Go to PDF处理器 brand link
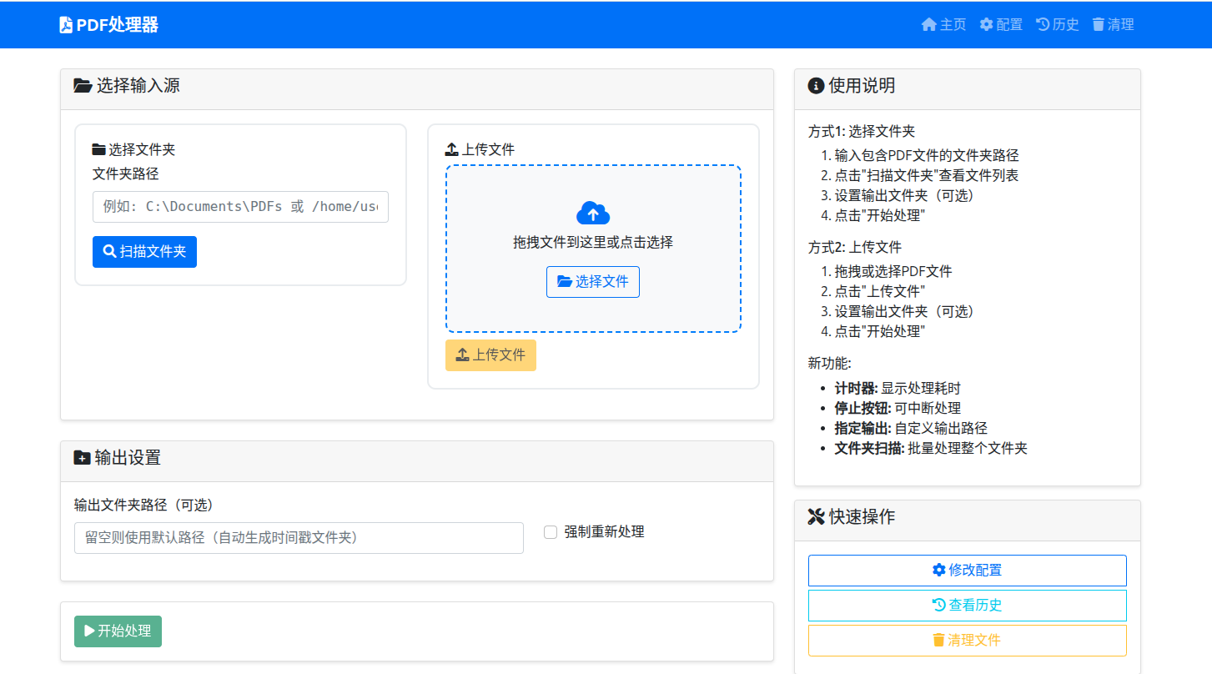This screenshot has width=1212, height=674. (x=109, y=25)
